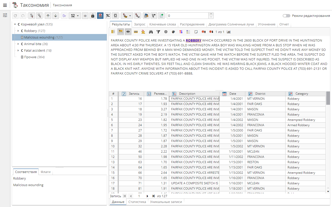Image resolution: width=332 pixels, height=207 pixels.
Task: Switch to the 'Ключевые слова' tab
Action: [x=163, y=24]
